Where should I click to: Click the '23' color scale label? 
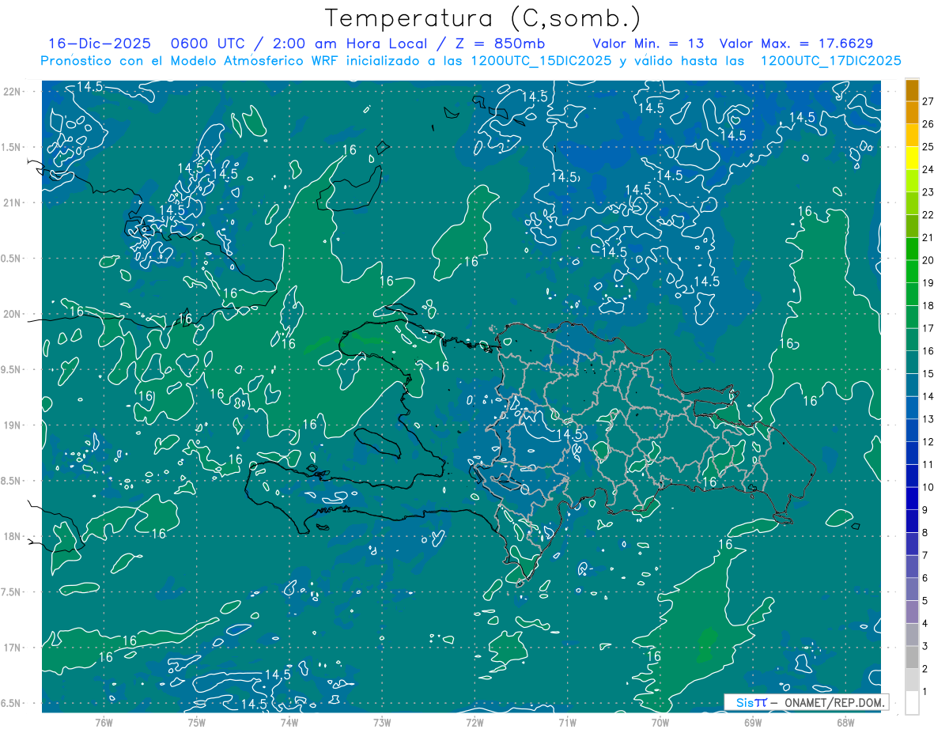[928, 192]
